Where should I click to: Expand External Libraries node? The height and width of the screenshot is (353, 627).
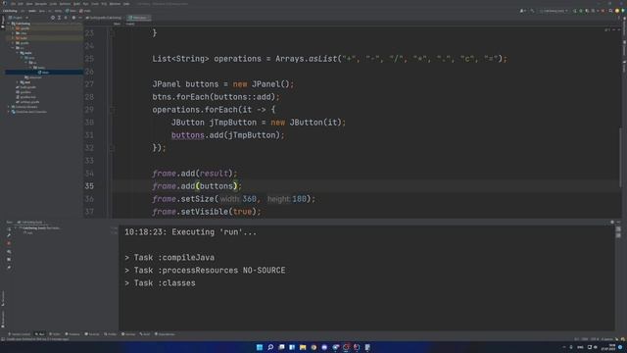pos(9,107)
